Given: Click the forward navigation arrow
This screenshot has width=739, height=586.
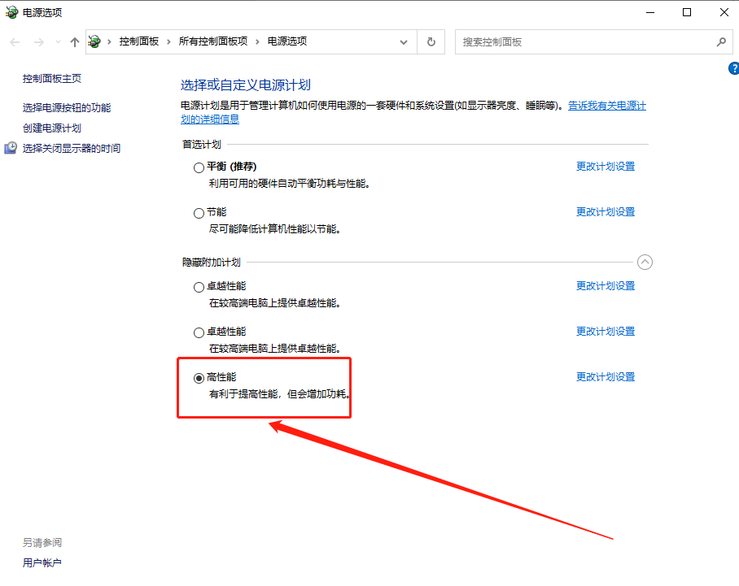Looking at the screenshot, I should coord(37,41).
